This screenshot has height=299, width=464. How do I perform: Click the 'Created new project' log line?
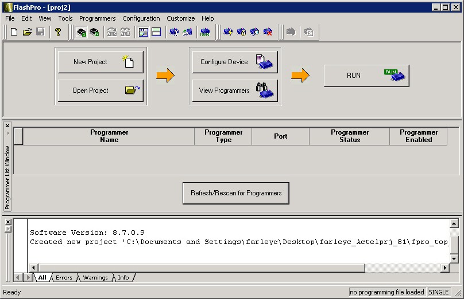(239, 242)
